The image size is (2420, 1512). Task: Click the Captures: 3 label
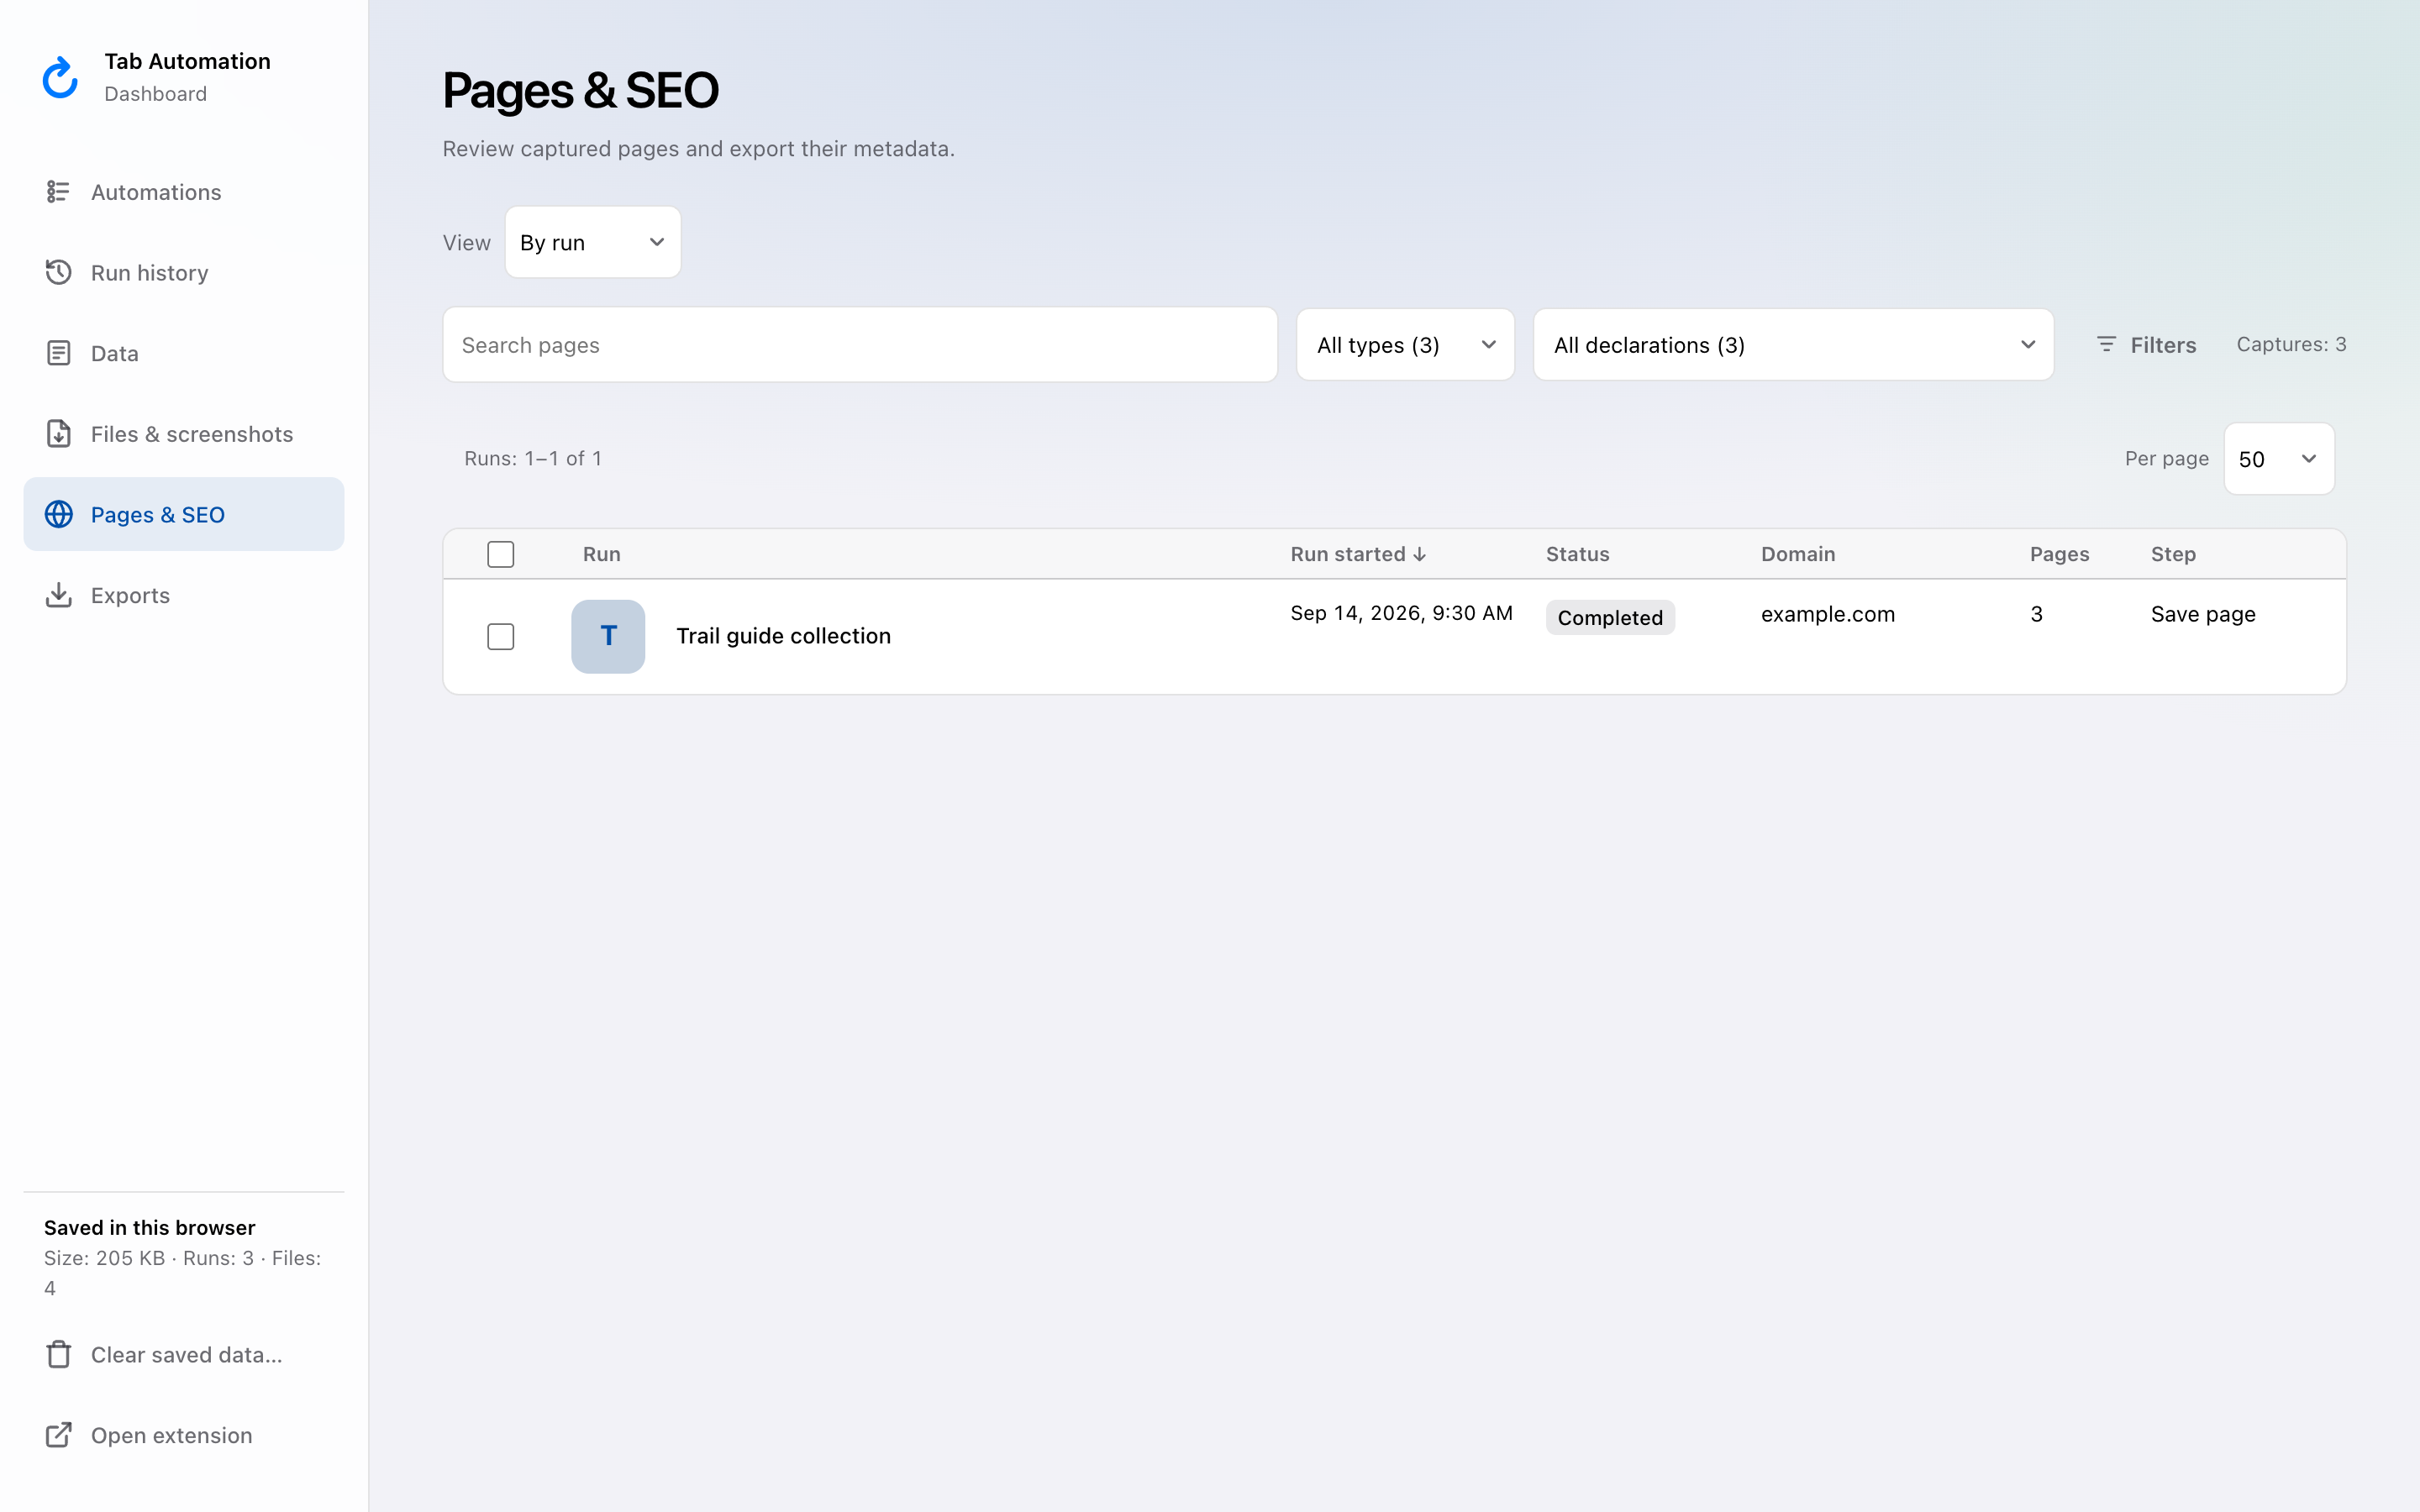click(2291, 344)
